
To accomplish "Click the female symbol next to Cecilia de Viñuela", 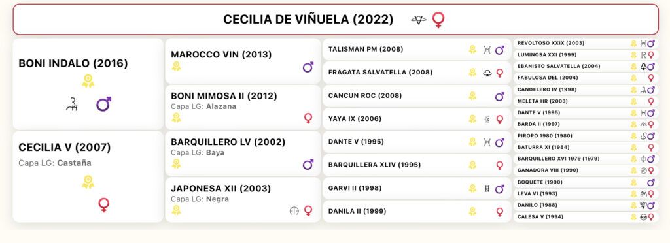I will point(438,20).
